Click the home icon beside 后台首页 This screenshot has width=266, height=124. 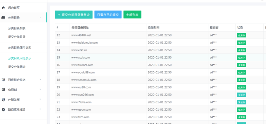[3, 8]
